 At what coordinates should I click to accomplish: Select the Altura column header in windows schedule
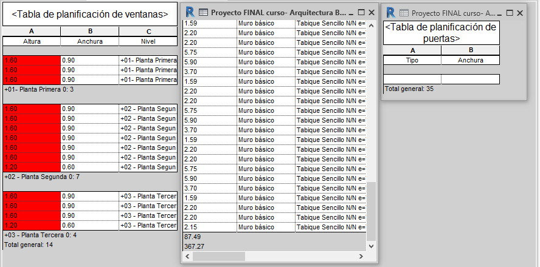pyautogui.click(x=32, y=41)
